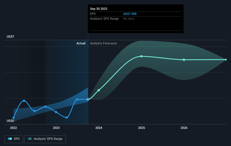Click the 2025 x-axis label

(x=142, y=128)
